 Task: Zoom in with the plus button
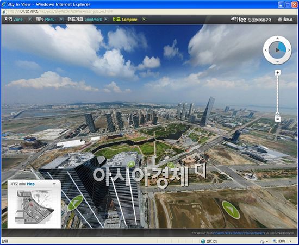[277, 73]
